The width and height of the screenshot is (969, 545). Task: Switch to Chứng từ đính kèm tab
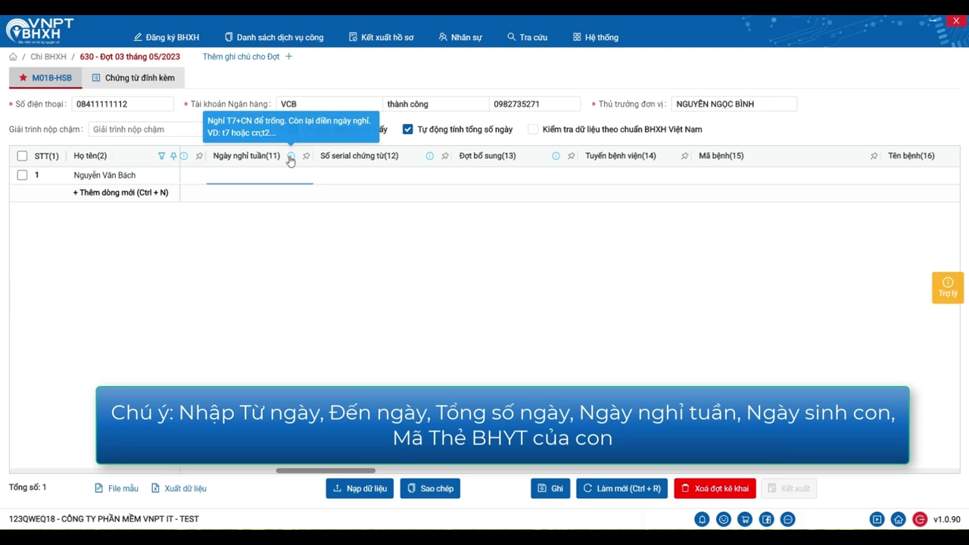[133, 78]
